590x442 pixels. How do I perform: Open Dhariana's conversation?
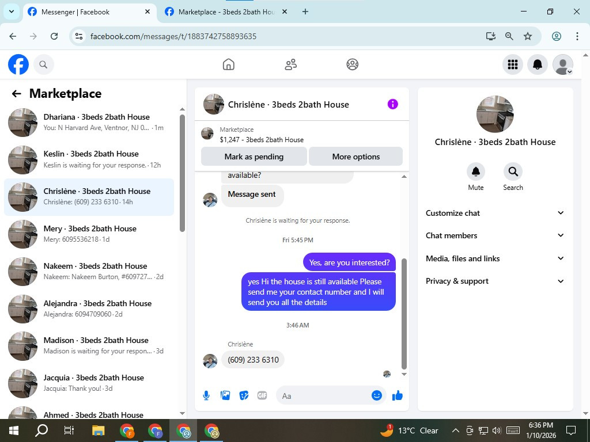pos(89,122)
